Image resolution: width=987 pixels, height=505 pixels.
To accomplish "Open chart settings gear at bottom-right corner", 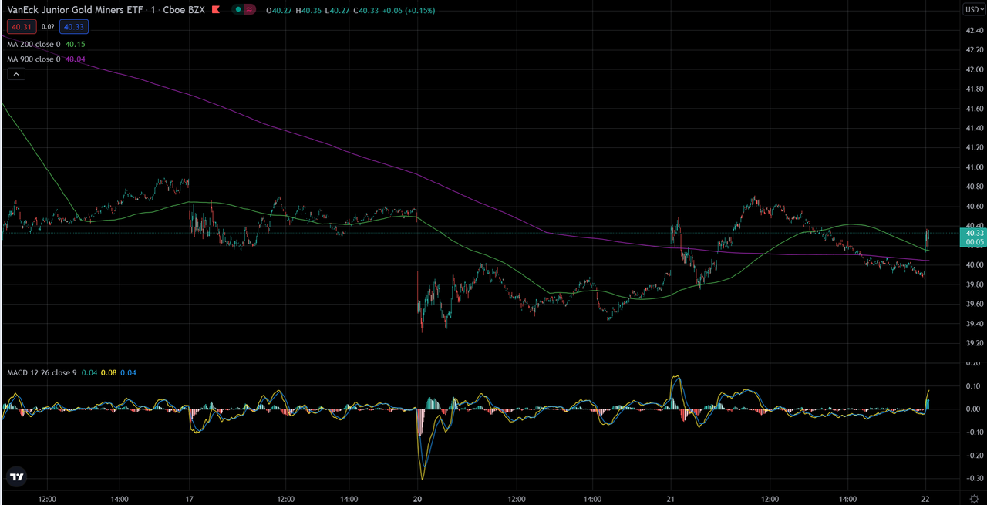I will [975, 499].
